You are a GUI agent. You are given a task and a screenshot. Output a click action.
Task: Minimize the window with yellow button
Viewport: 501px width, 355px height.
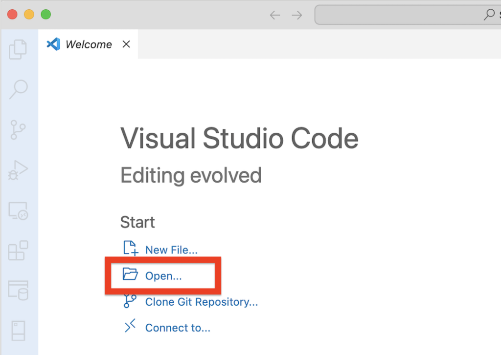tap(29, 15)
